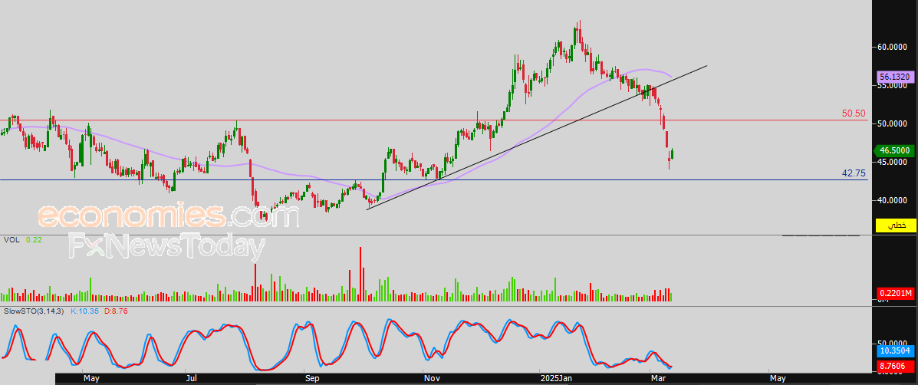Click the 45.0000 price axis label

[892, 162]
